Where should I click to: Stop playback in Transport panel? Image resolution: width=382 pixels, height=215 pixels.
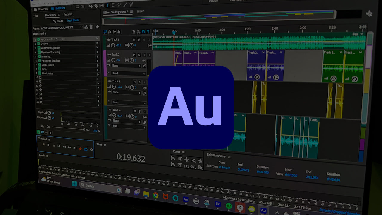click(x=44, y=145)
